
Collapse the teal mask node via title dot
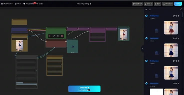(x=68, y=39)
